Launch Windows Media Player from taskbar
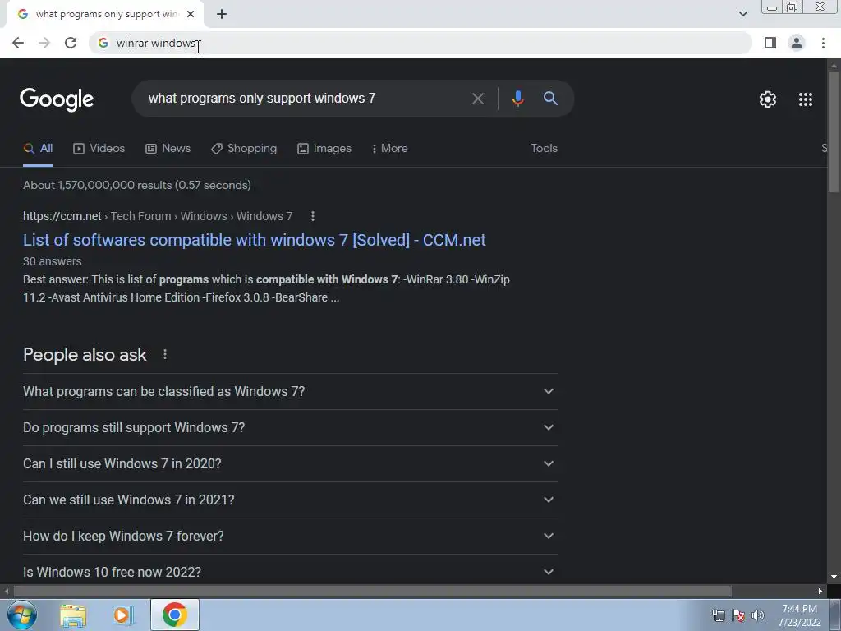Image resolution: width=841 pixels, height=631 pixels. [x=123, y=615]
